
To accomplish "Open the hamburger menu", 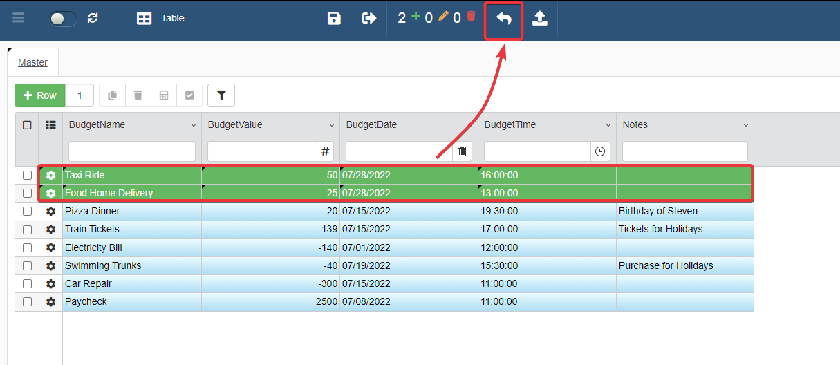I will (19, 18).
